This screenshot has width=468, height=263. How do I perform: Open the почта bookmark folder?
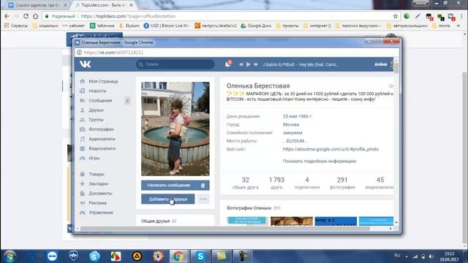click(x=441, y=26)
